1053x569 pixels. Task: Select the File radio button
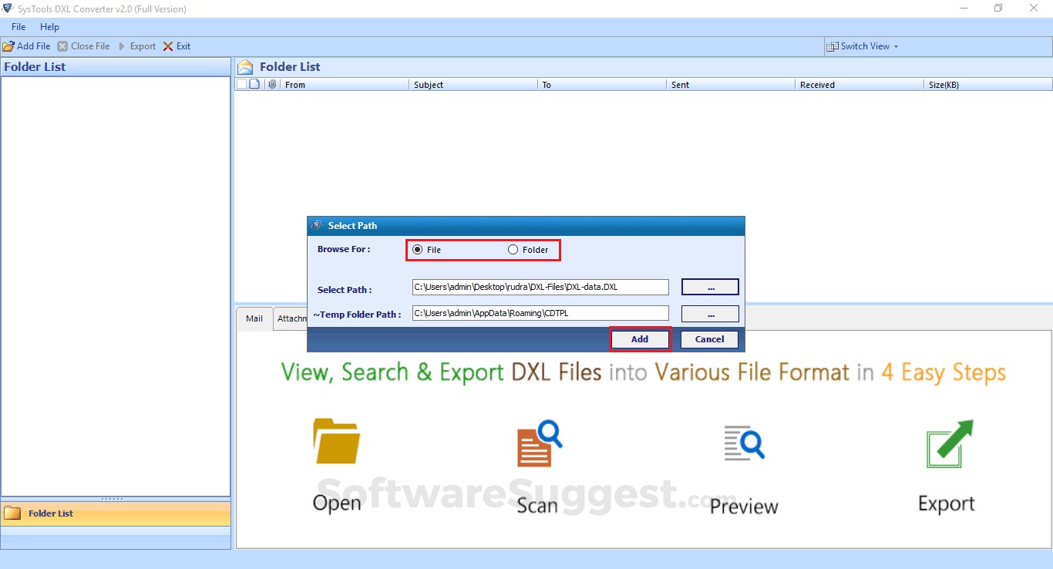418,249
